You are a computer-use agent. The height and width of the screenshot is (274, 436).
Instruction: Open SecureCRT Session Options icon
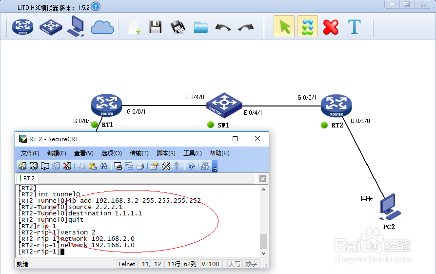pyautogui.click(x=154, y=166)
